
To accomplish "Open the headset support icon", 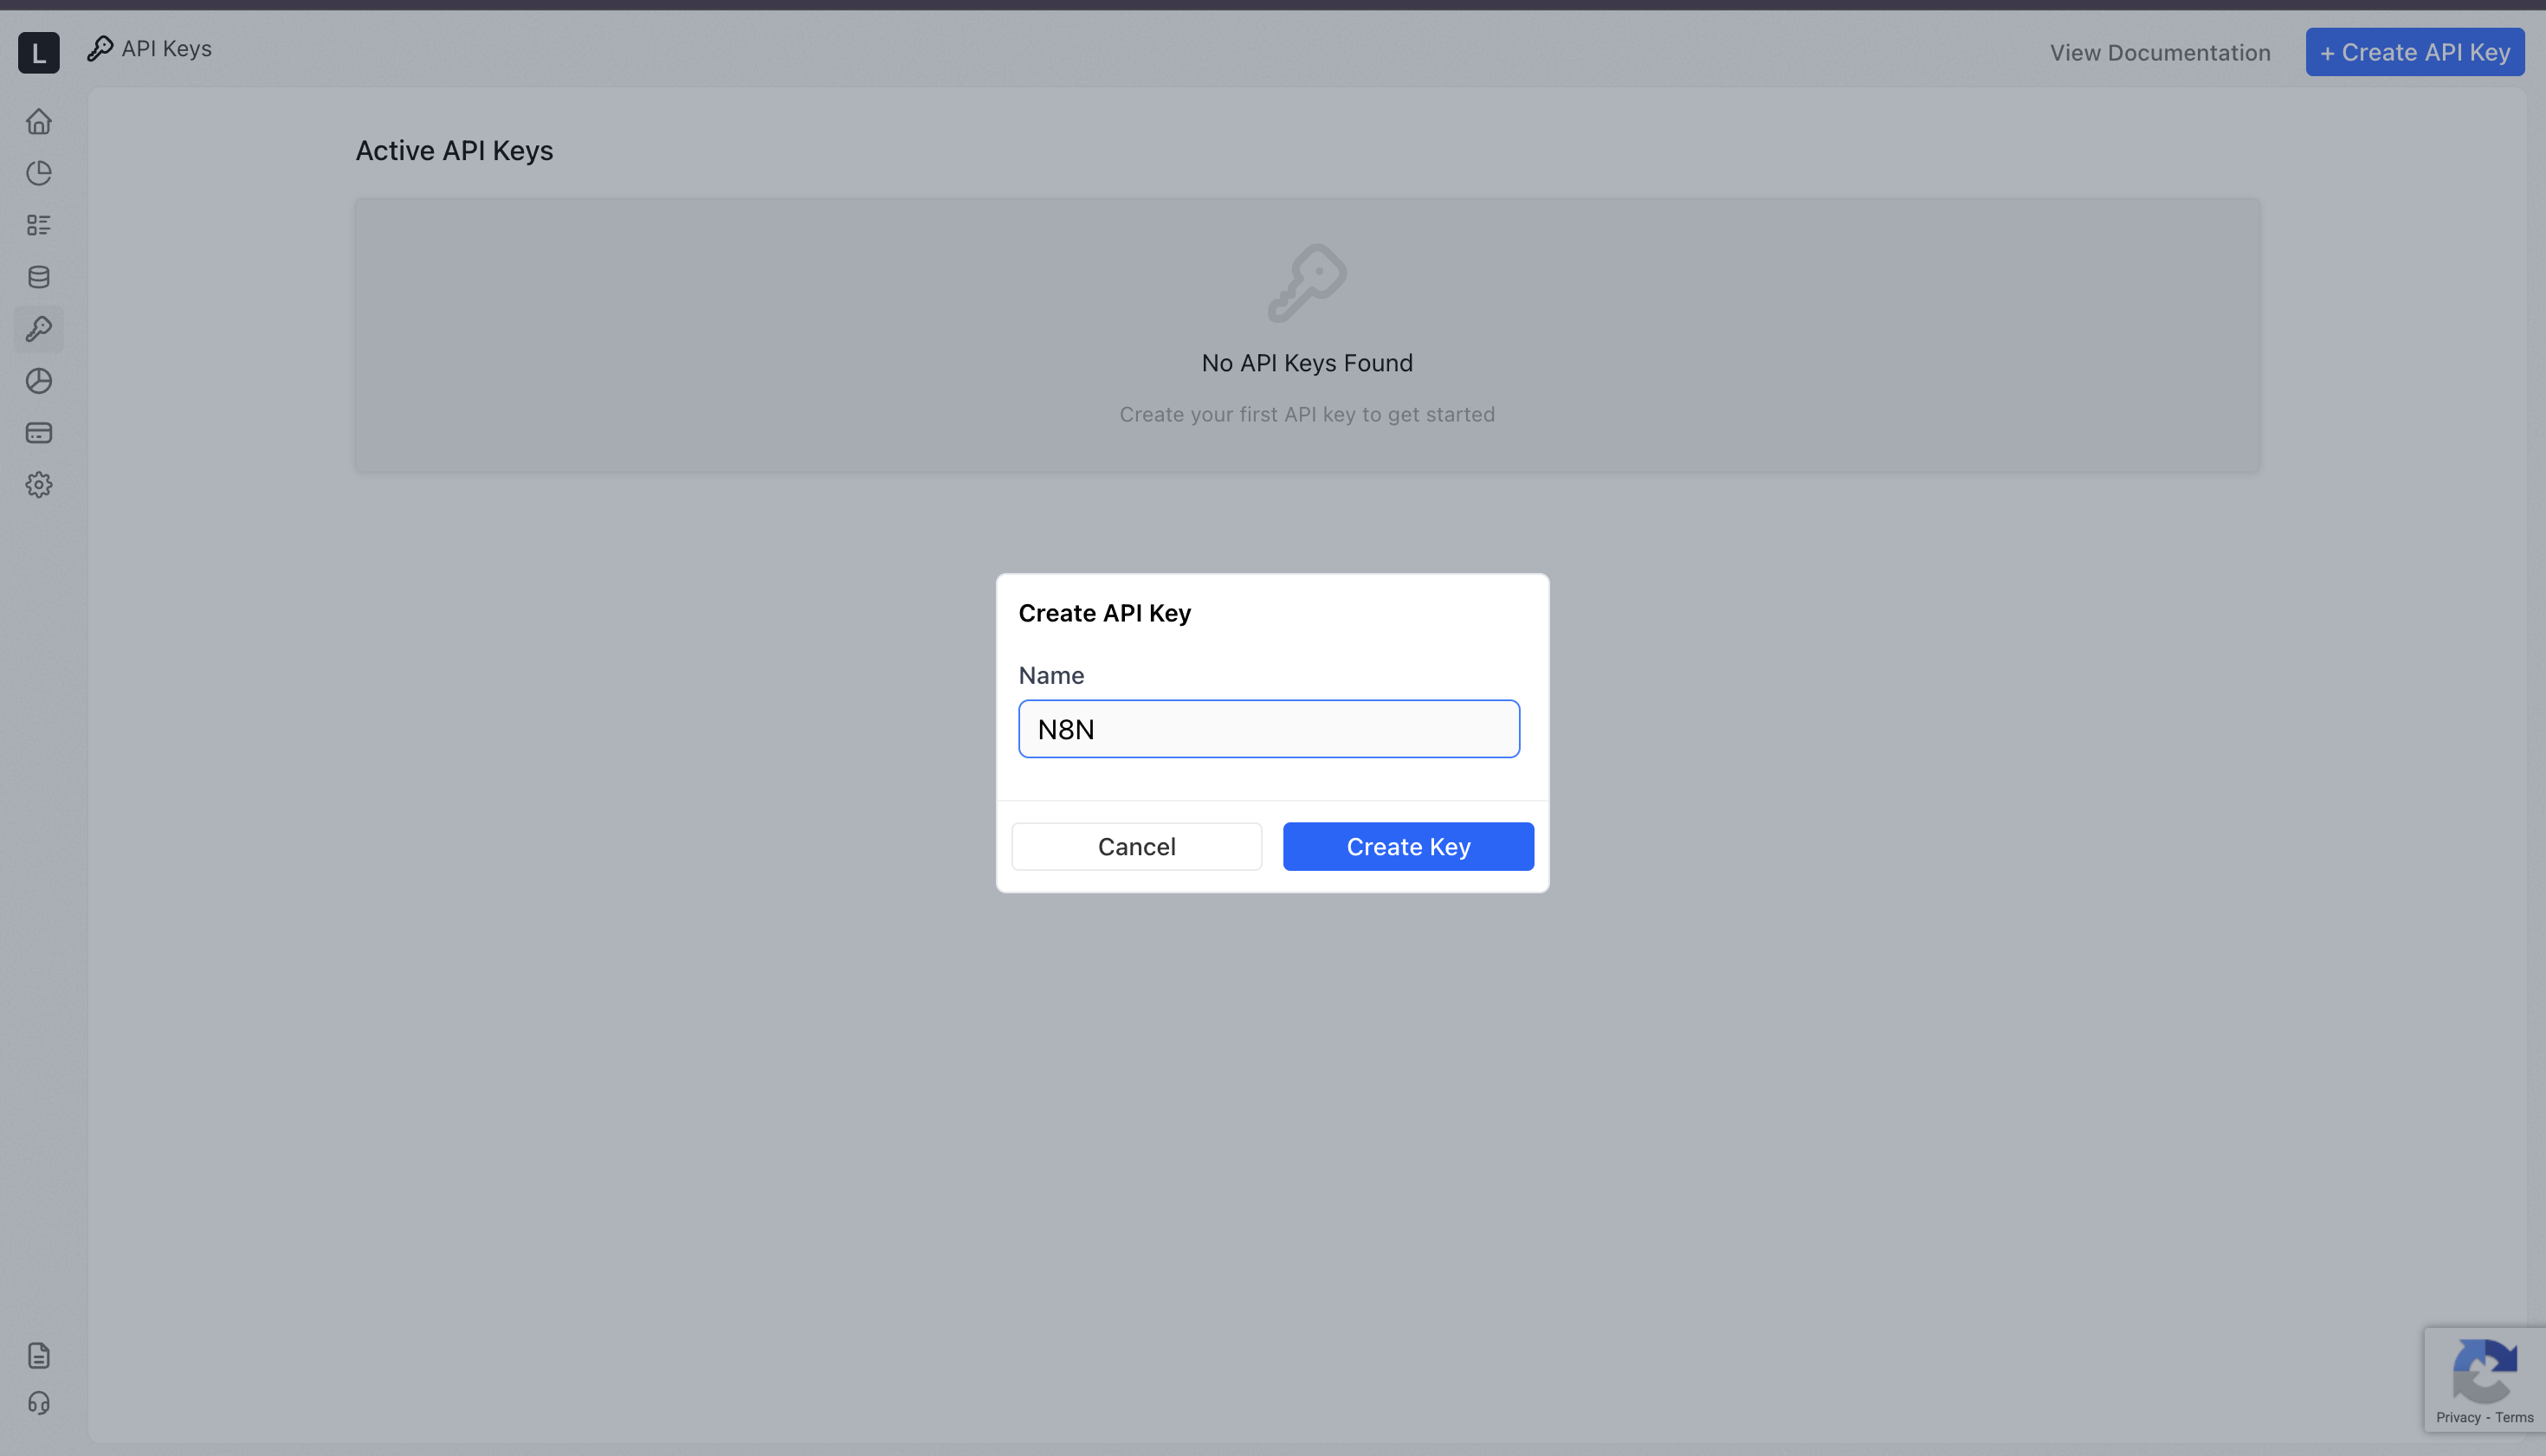I will (x=38, y=1403).
